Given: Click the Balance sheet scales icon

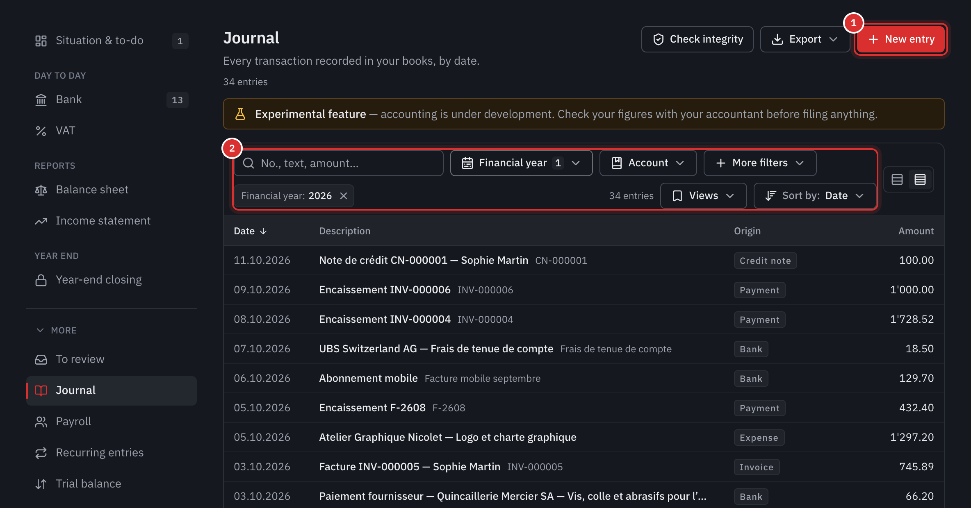Looking at the screenshot, I should [x=41, y=190].
